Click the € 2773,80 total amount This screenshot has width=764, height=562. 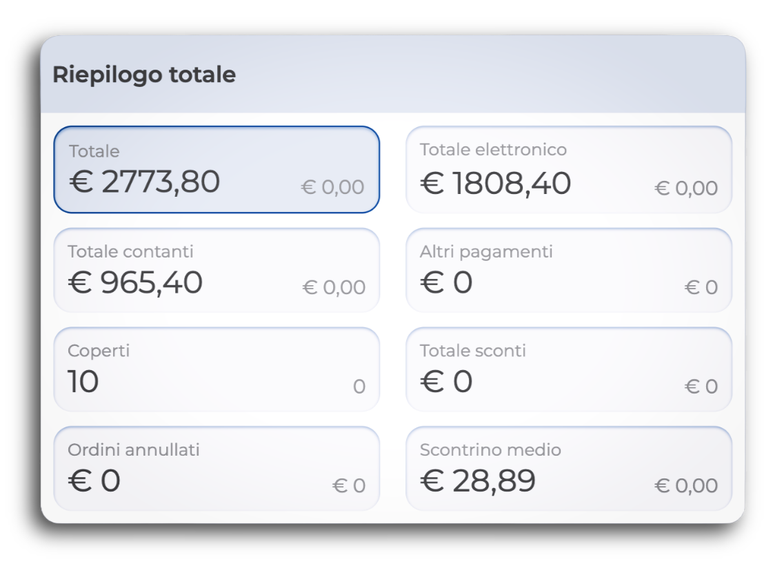(144, 182)
